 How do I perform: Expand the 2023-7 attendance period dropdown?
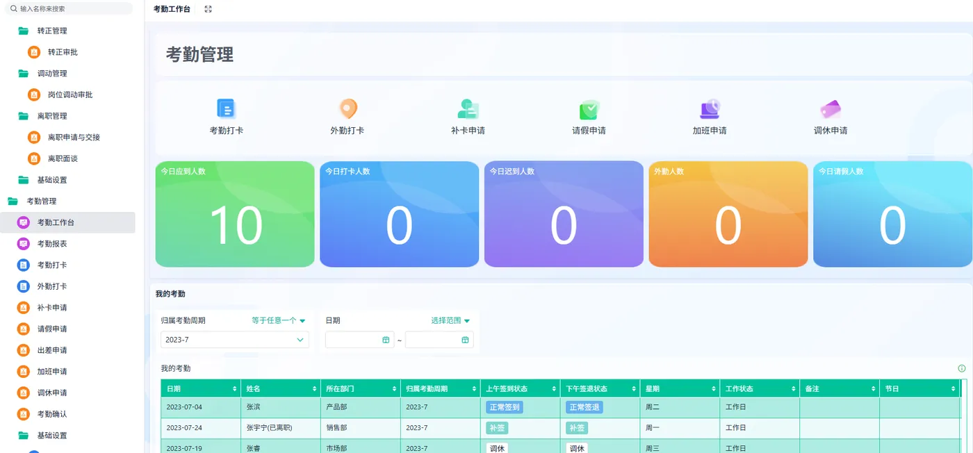tap(234, 340)
